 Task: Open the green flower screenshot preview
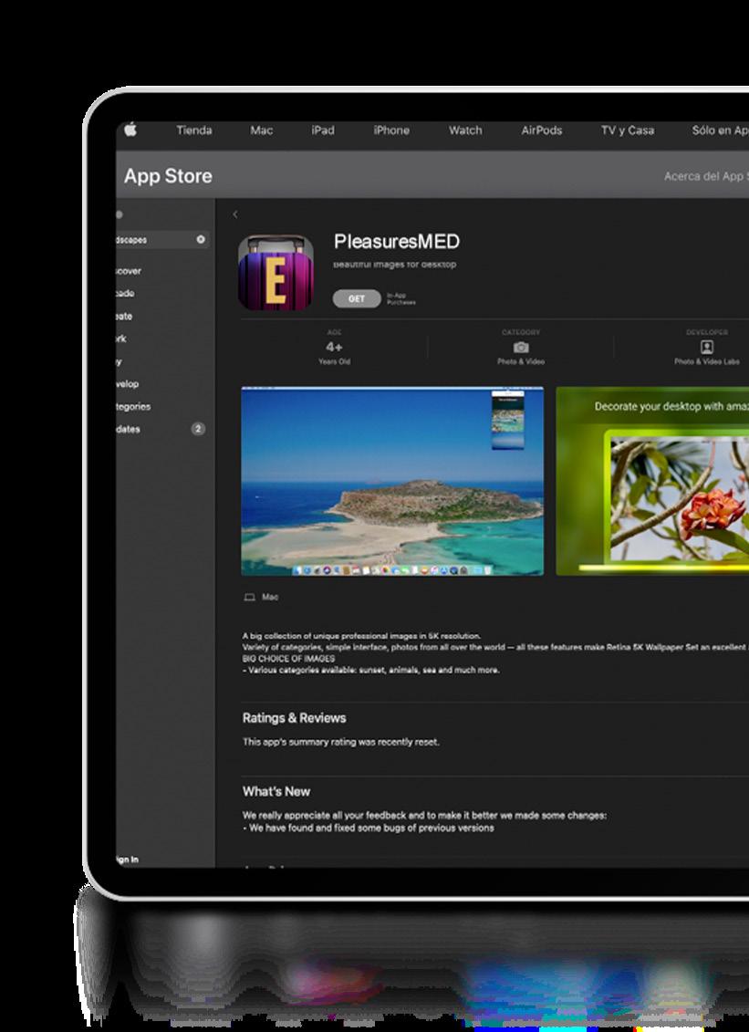point(652,481)
